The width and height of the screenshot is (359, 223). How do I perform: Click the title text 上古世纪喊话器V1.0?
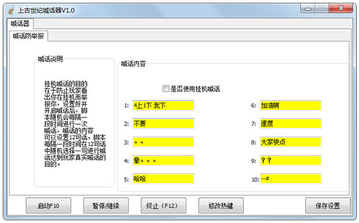click(x=46, y=10)
